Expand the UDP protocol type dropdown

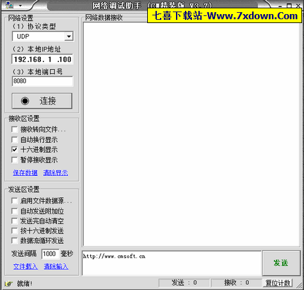[68, 36]
